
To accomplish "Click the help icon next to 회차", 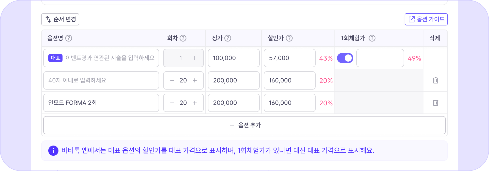I will click(183, 38).
